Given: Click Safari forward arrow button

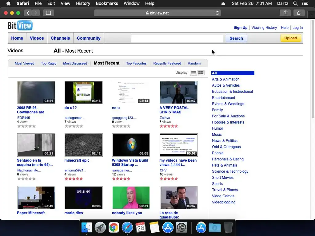Looking at the screenshot, I should click(36, 13).
